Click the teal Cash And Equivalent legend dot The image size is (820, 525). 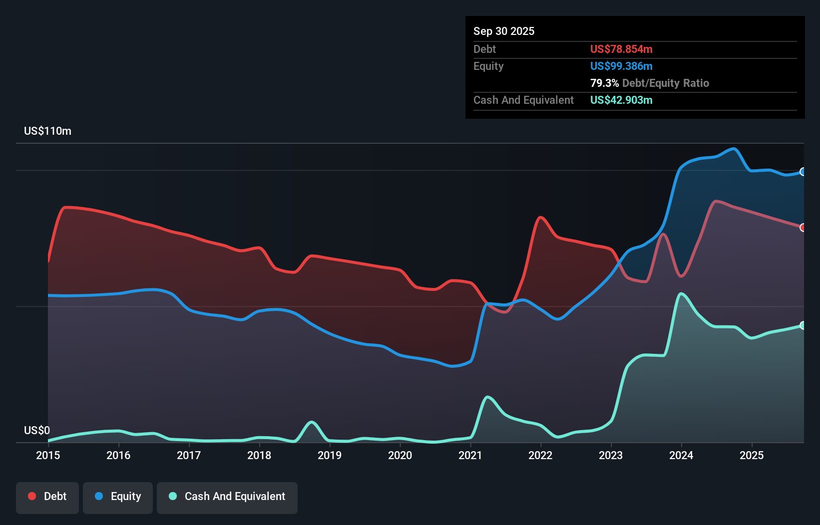tap(172, 496)
